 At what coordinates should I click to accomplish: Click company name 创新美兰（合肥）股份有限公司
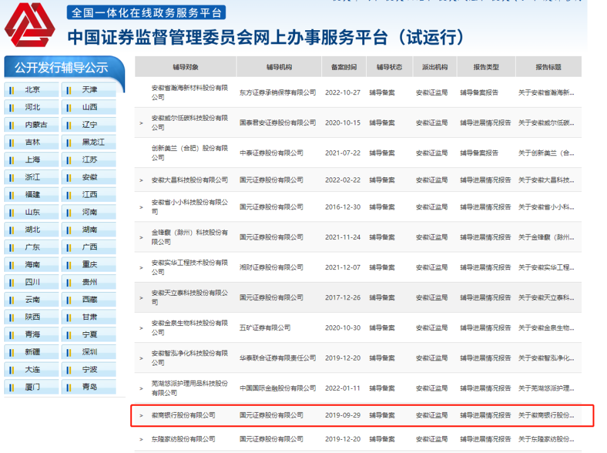(190, 154)
